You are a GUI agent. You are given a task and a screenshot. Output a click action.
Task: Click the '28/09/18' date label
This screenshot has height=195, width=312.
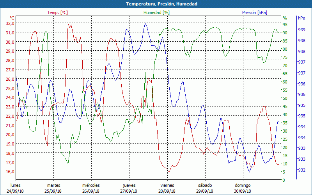point(167,191)
